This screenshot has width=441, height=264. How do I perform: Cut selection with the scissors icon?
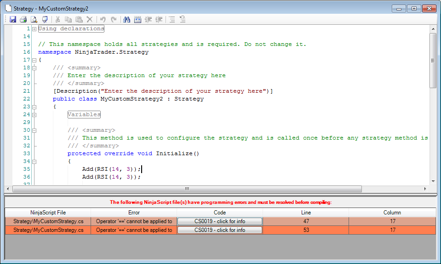pos(57,19)
